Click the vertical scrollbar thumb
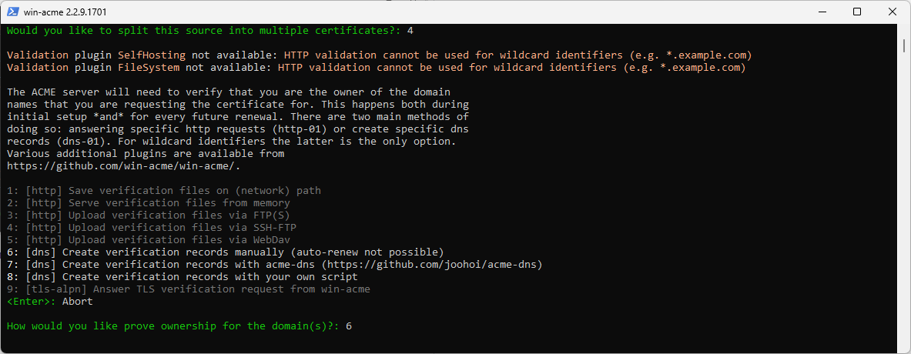Viewport: 911px width, 354px height. point(905,45)
